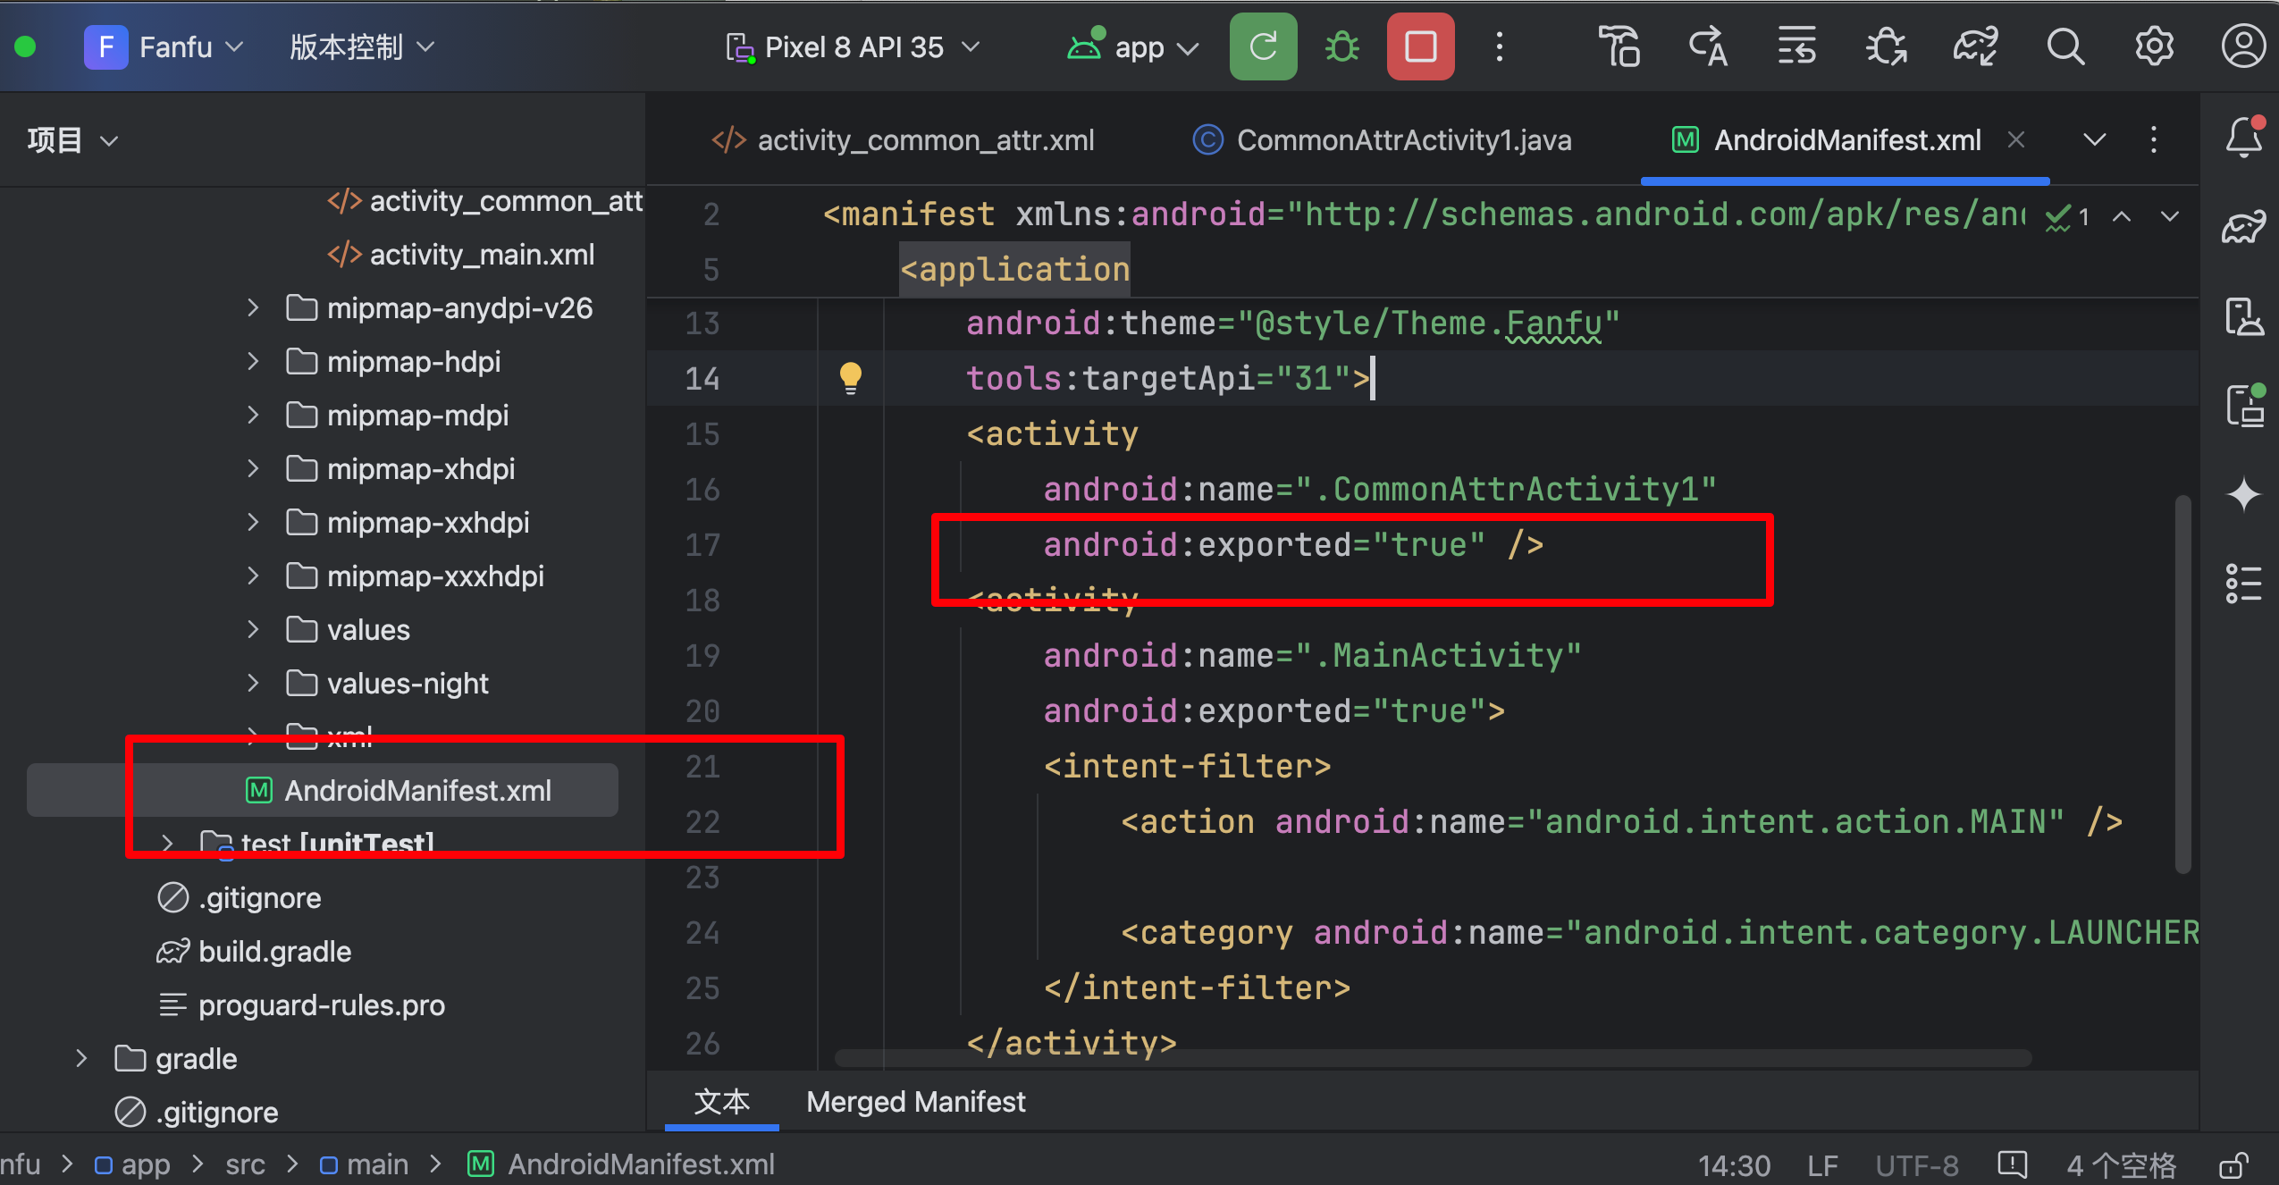Place cursor on line 16 android:name value
Screen dimensions: 2279x1185
(1506, 490)
